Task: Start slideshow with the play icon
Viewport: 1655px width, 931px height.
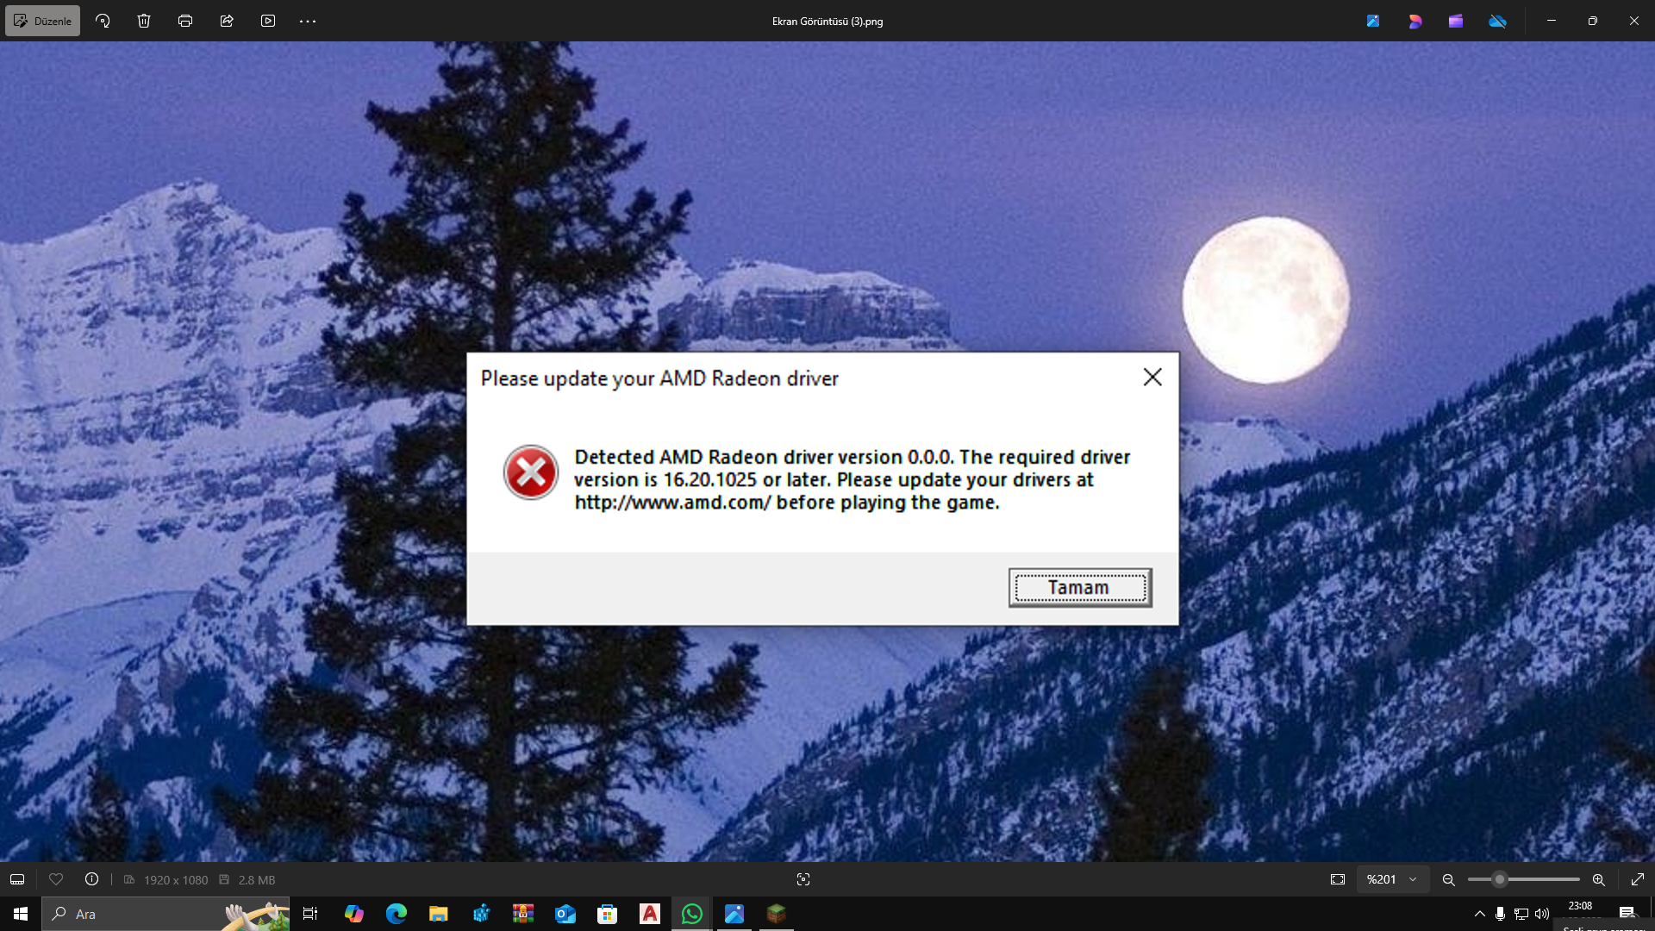Action: 268,21
